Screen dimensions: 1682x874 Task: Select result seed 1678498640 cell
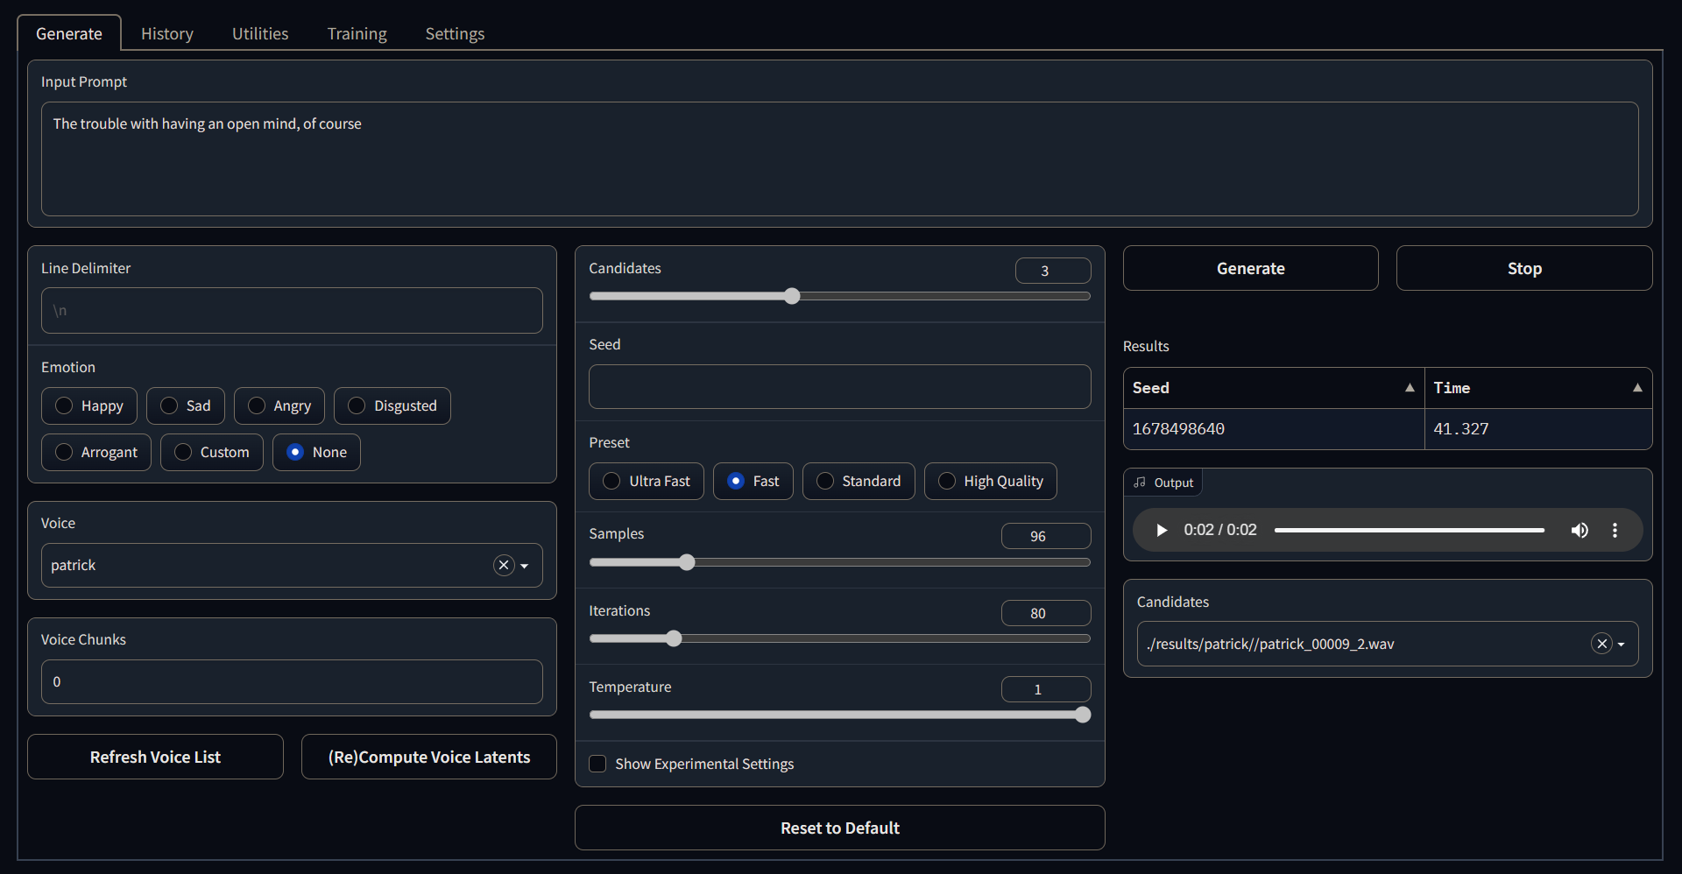click(x=1274, y=429)
